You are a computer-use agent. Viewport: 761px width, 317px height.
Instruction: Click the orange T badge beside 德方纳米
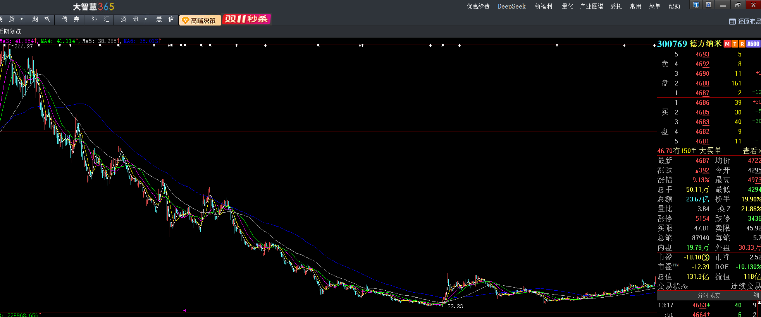coord(735,44)
